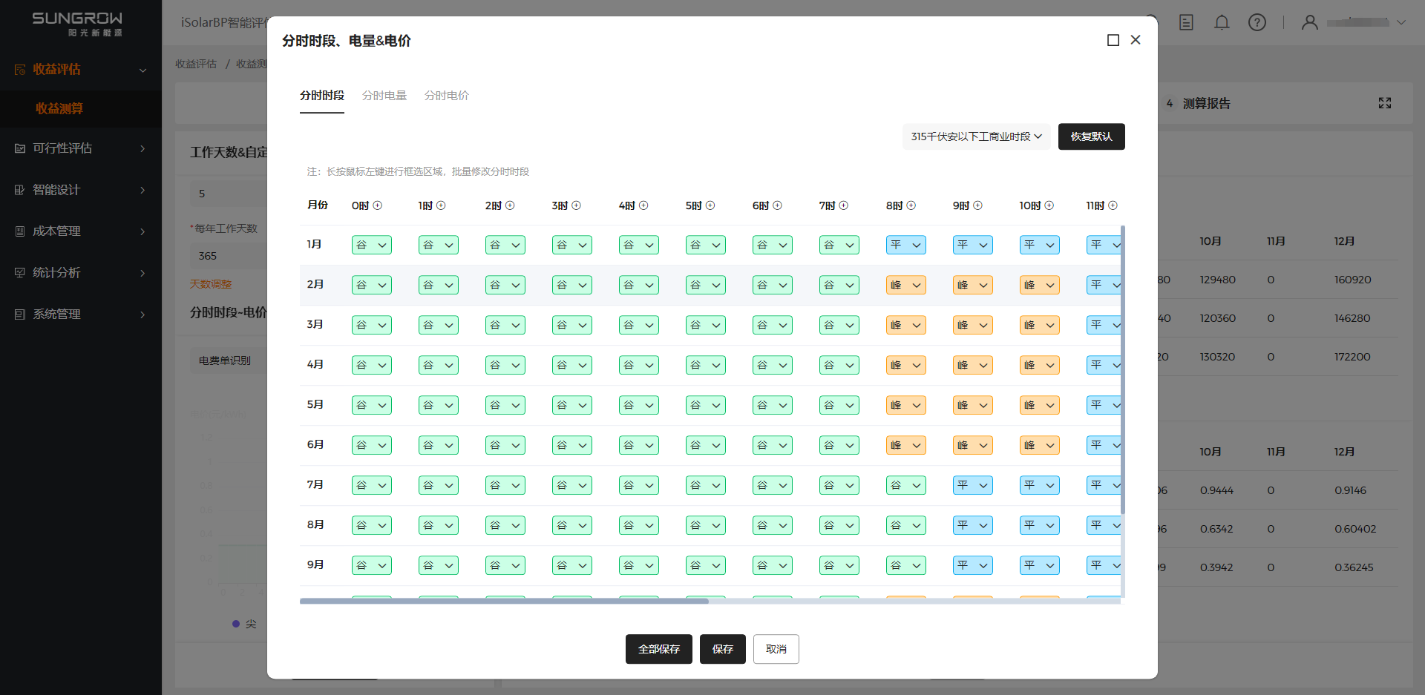Screen dimensions: 1425x695
Task: Click the plus icon beside 5时 column header
Action: tap(710, 205)
